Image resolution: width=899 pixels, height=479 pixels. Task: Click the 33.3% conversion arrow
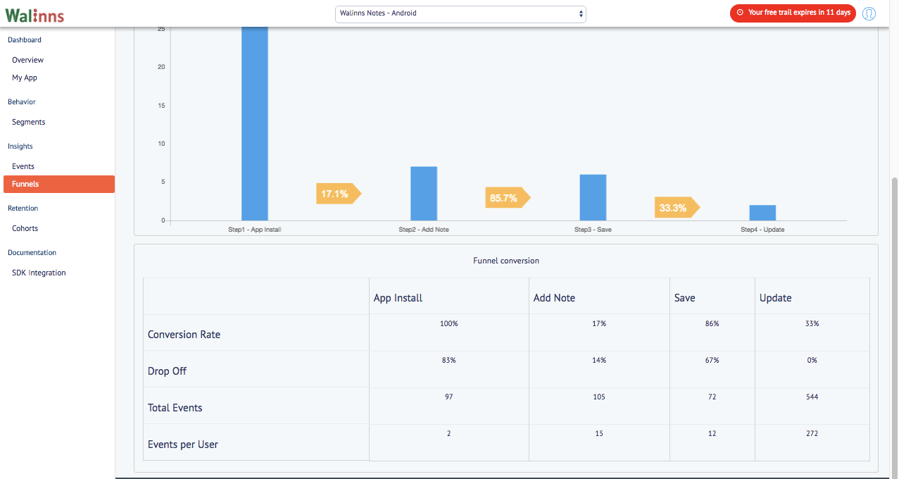pos(677,208)
